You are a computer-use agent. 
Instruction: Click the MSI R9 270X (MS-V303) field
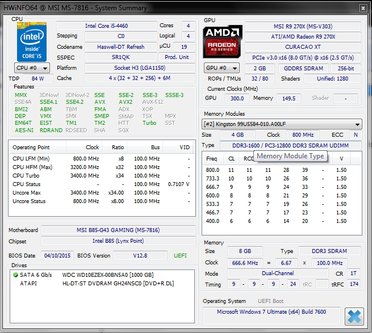tap(303, 26)
